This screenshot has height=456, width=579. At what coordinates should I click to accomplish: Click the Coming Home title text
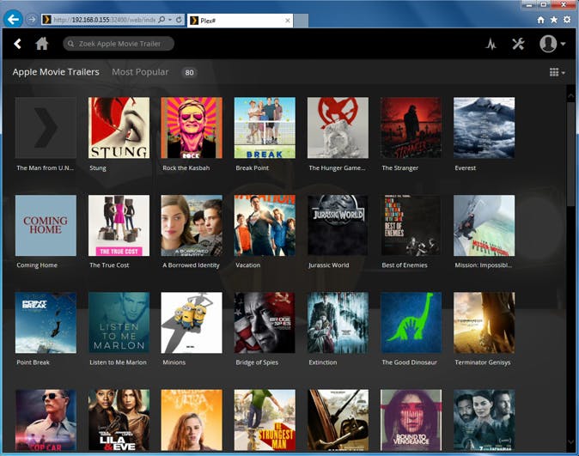click(37, 265)
